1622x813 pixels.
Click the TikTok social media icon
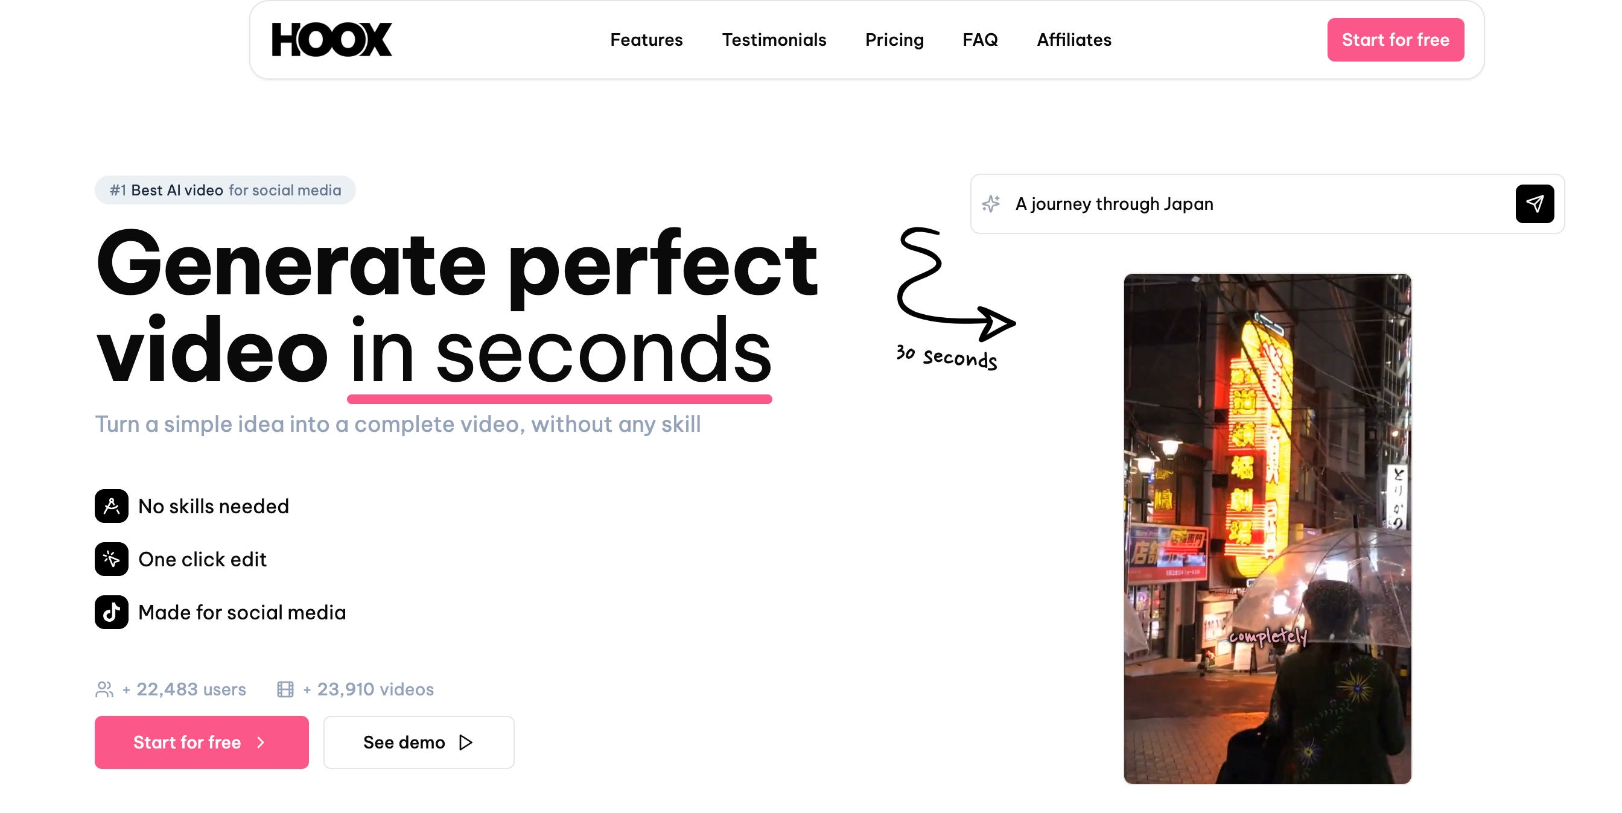point(112,612)
